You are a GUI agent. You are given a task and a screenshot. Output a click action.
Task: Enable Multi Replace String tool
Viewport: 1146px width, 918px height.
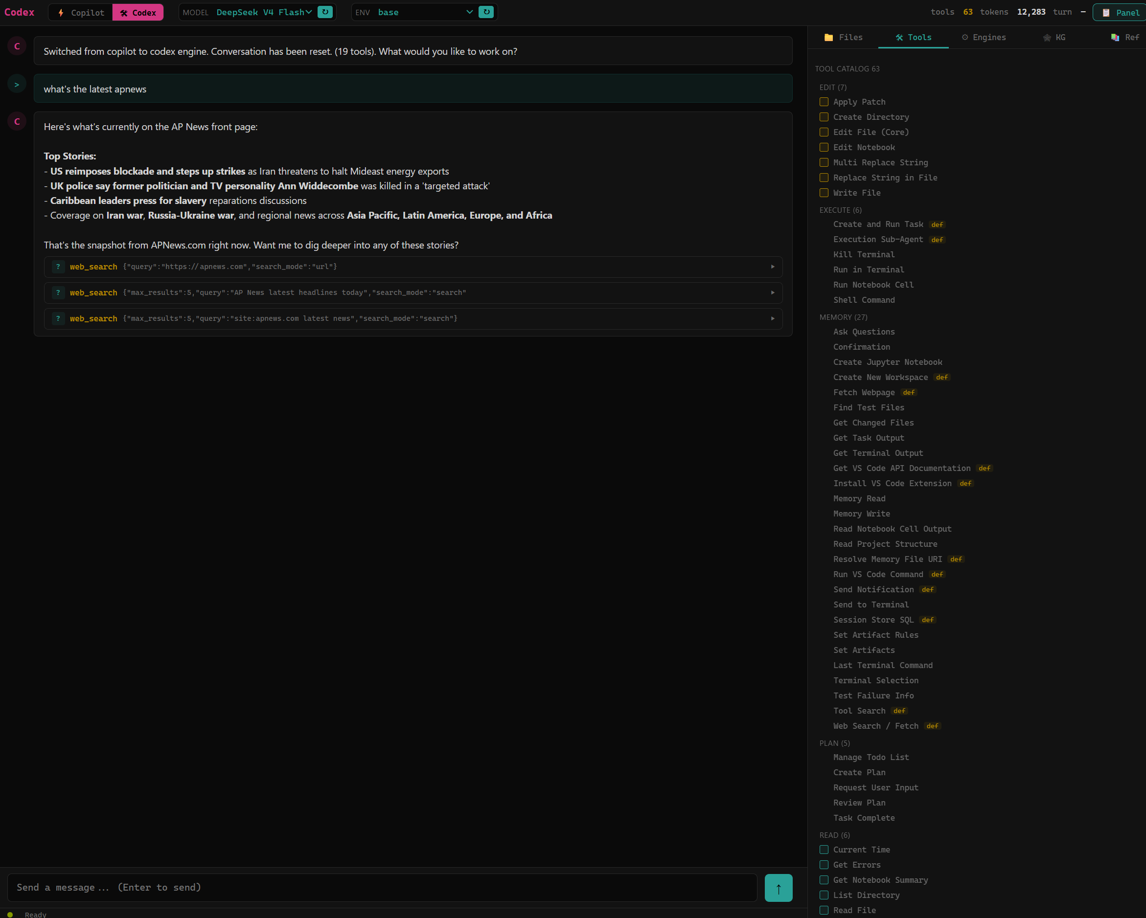pyautogui.click(x=824, y=162)
